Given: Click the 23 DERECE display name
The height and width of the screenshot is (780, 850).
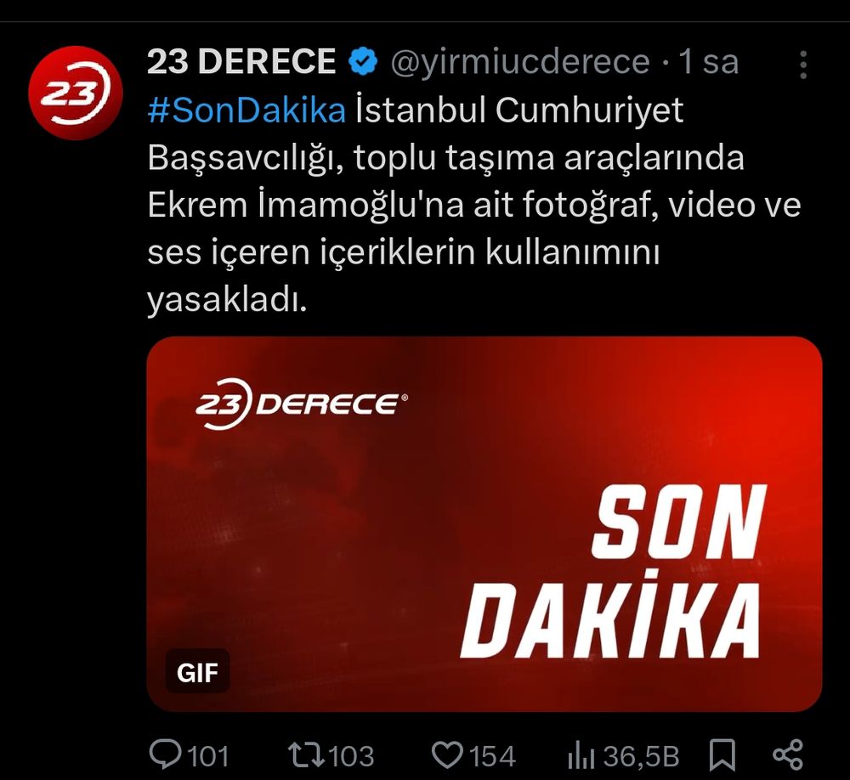Looking at the screenshot, I should pyautogui.click(x=241, y=61).
